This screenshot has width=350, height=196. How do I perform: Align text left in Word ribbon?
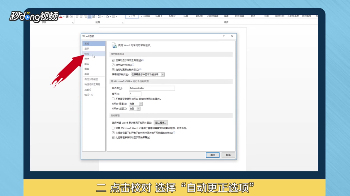pos(77,17)
